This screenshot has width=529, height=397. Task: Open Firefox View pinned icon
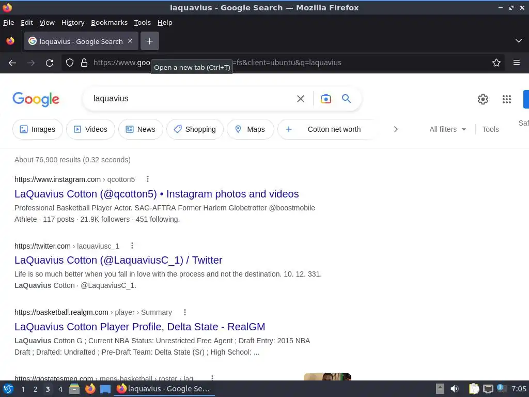[x=10, y=41]
